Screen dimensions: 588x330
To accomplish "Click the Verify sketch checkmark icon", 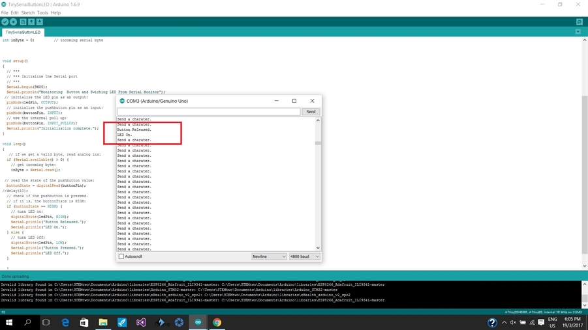I will 5,22.
